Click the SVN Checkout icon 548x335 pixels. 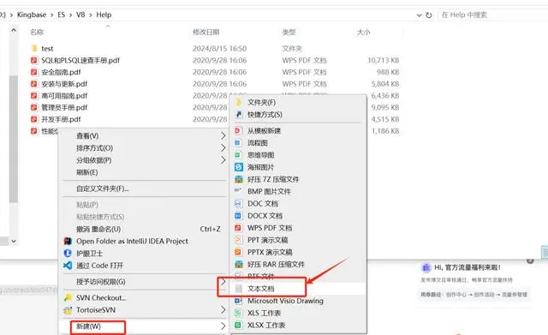[68, 297]
